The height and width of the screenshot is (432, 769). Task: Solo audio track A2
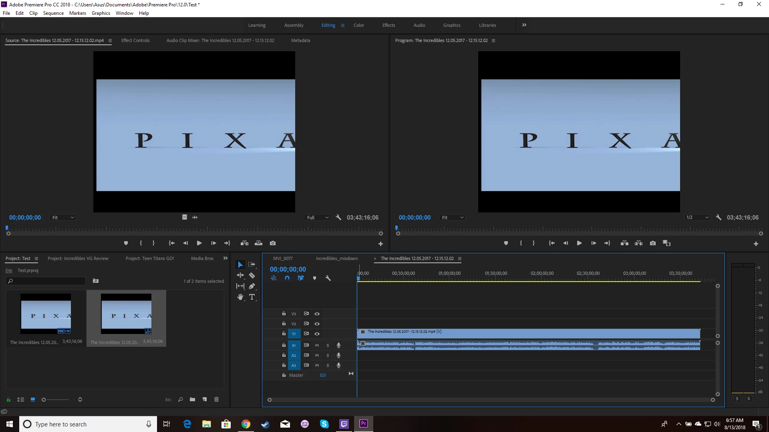328,355
